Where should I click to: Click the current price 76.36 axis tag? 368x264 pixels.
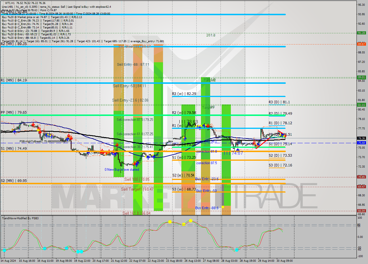[x=361, y=138]
